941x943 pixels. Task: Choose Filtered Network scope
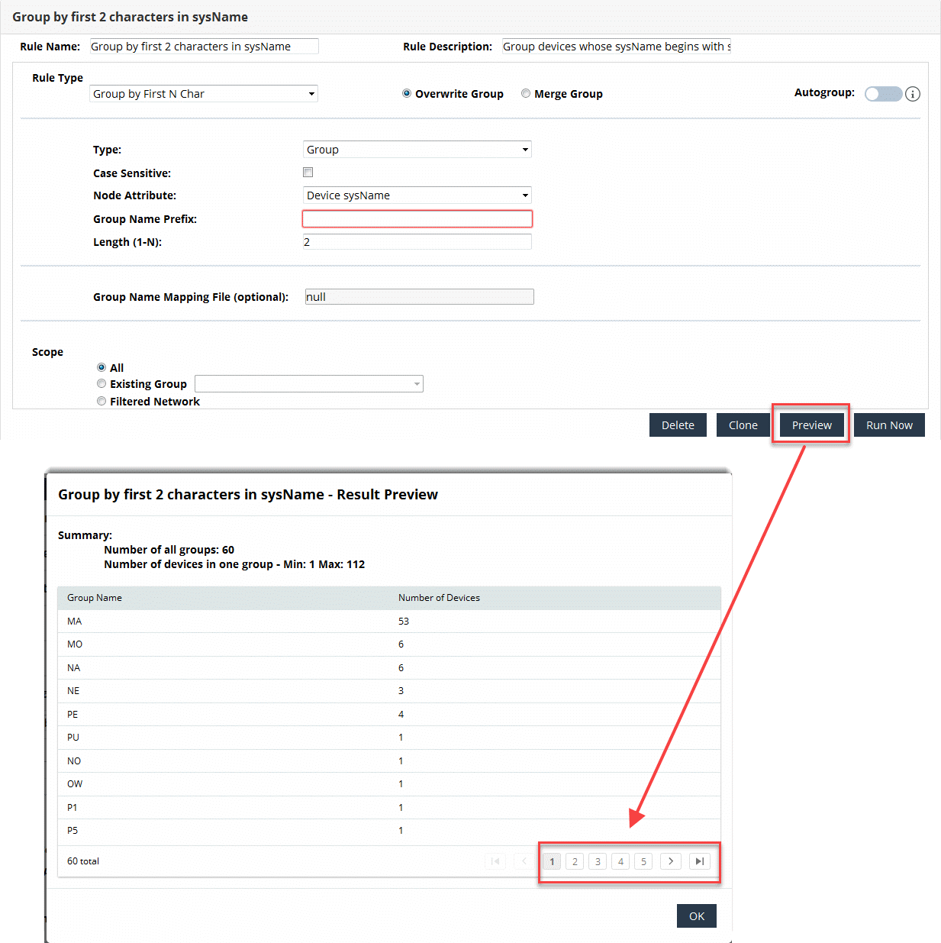(102, 402)
